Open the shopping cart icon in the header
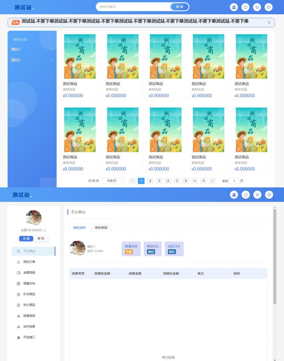Screen dimensions: 284x361 257,7
